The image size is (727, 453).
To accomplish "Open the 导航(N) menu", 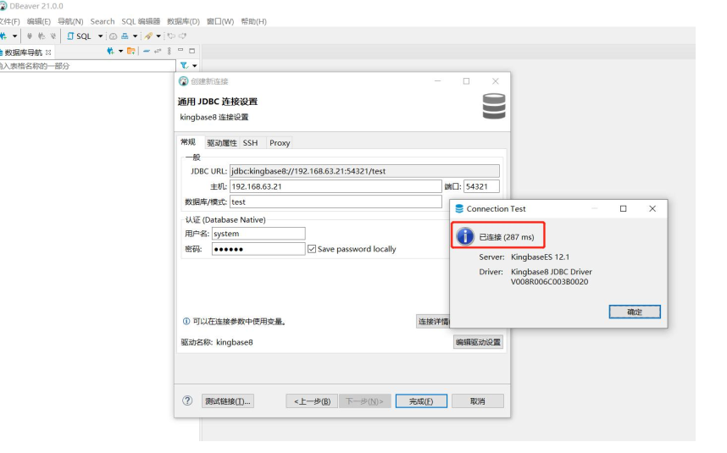I will point(70,21).
